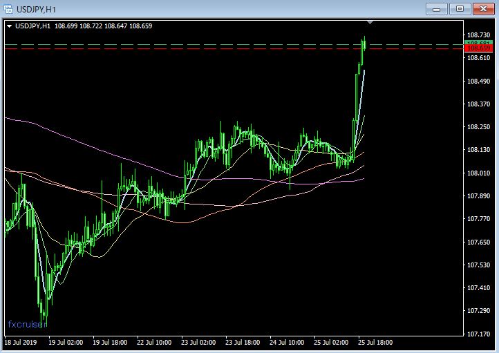This screenshot has width=499, height=353.
Task: Click the 24 Jul 10:00 time label
Action: coord(287,343)
